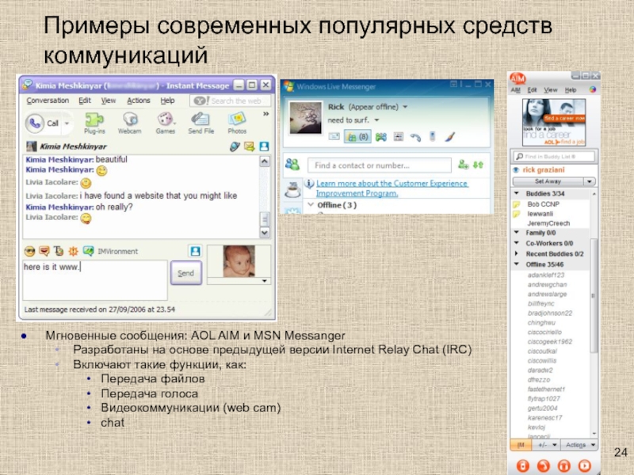Click the Set Away button in AIM

[548, 181]
